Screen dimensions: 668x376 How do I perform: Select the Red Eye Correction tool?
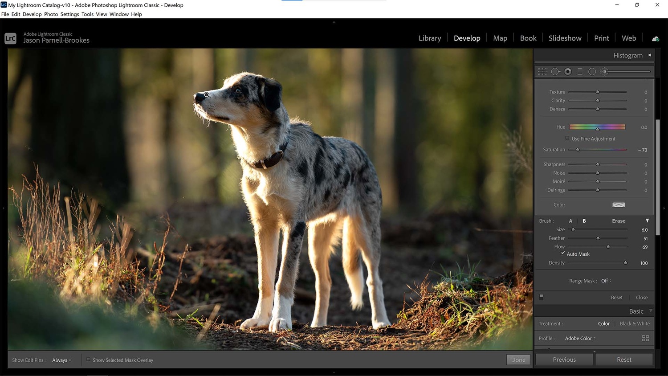tap(568, 71)
